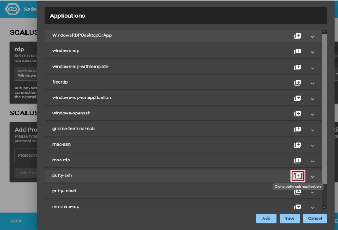
Task: Select the putty-ssh entry text
Action: coord(62,175)
